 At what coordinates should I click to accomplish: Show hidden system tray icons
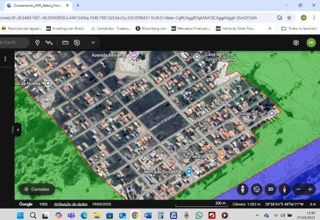257,215
